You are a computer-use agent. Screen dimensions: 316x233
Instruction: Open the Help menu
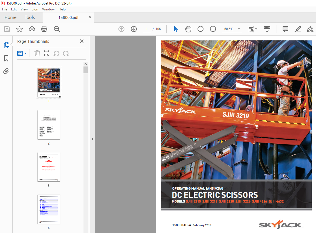click(62, 9)
